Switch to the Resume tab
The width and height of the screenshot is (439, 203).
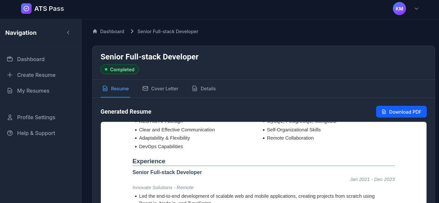pyautogui.click(x=115, y=89)
